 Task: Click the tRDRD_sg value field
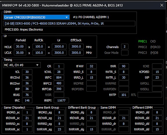coord(59,112)
